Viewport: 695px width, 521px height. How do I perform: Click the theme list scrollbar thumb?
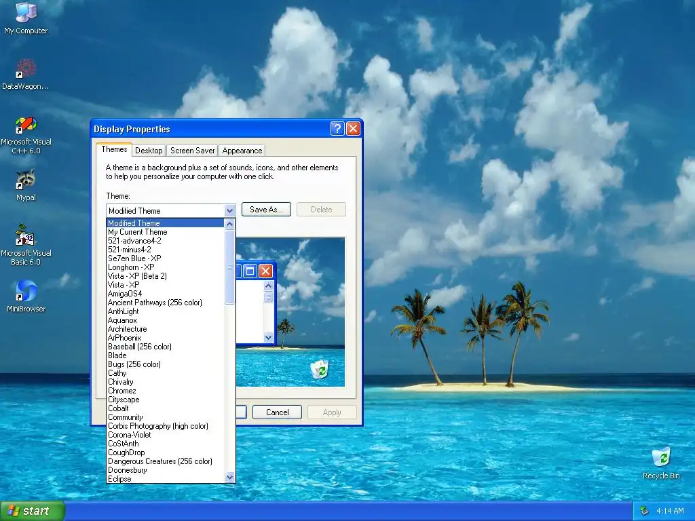click(x=229, y=267)
